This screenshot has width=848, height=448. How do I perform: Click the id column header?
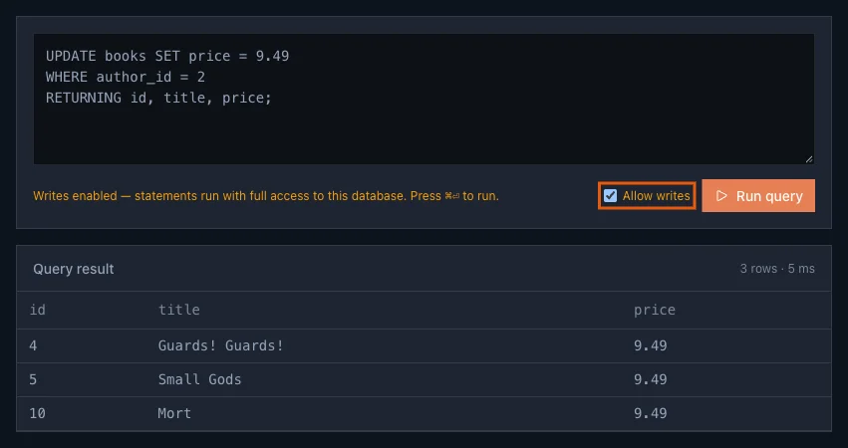click(x=37, y=310)
